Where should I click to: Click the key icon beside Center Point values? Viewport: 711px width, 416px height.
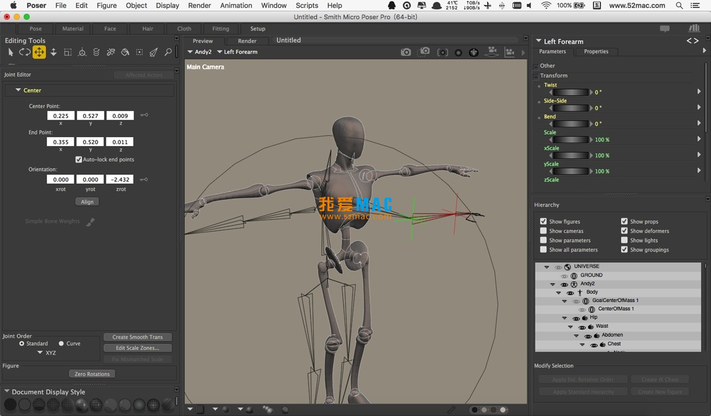click(144, 115)
